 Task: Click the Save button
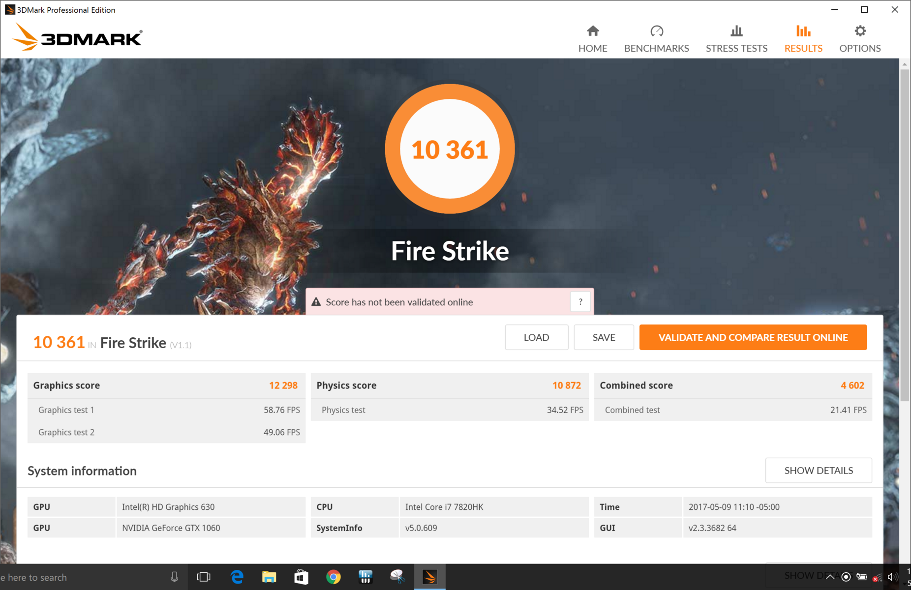(604, 337)
